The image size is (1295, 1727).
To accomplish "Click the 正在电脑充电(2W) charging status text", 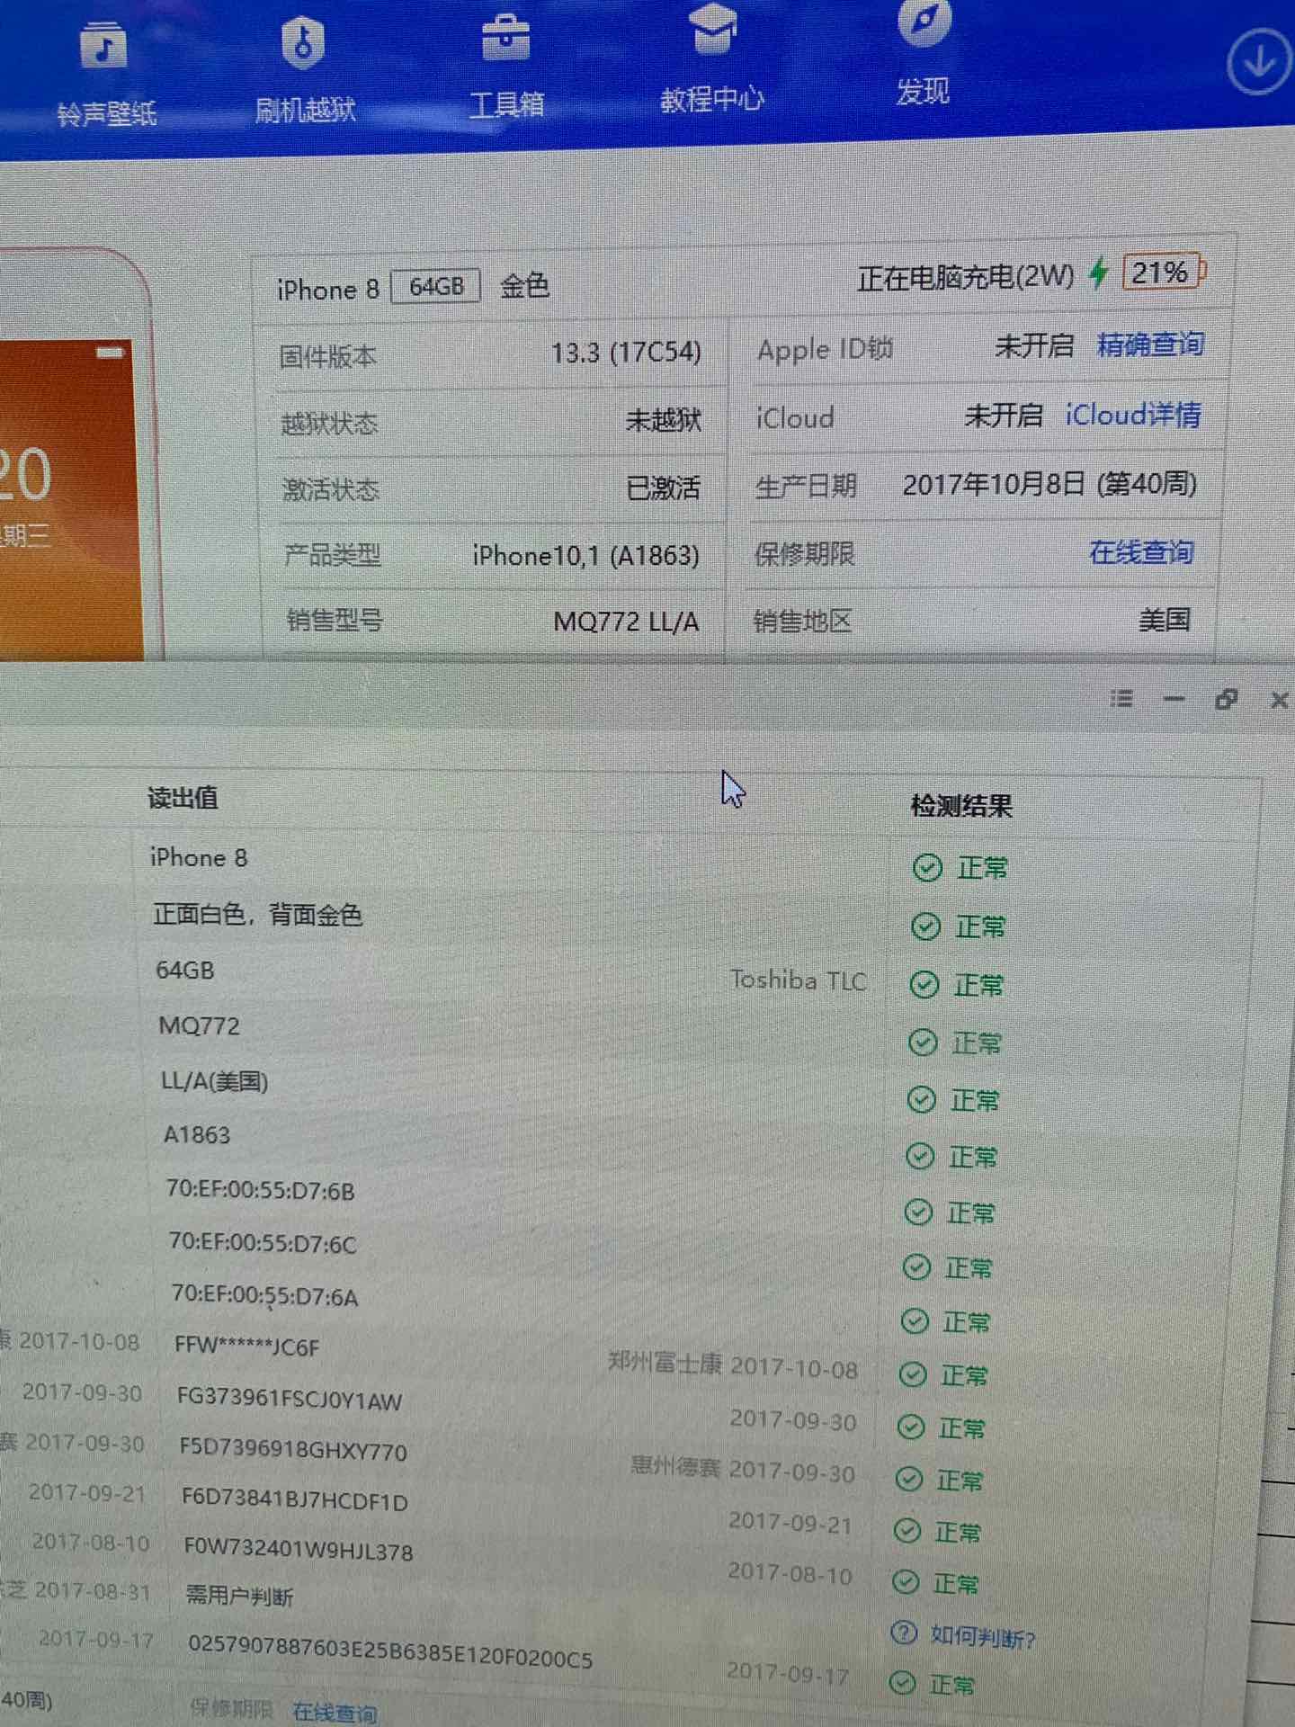I will pyautogui.click(x=966, y=277).
